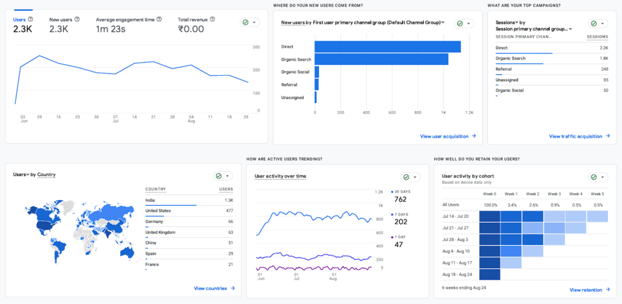Click the help icon beside Total revenue
Viewport: 622px width, 304px height.
point(212,19)
